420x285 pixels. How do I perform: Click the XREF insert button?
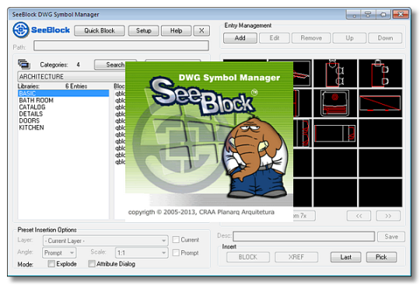click(x=296, y=257)
